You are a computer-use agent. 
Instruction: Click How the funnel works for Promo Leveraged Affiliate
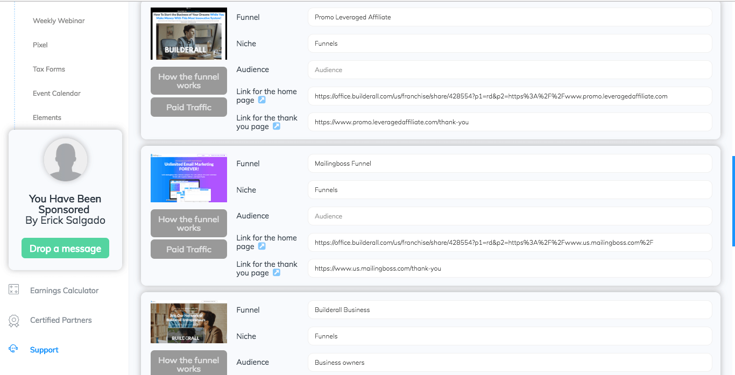(x=189, y=81)
